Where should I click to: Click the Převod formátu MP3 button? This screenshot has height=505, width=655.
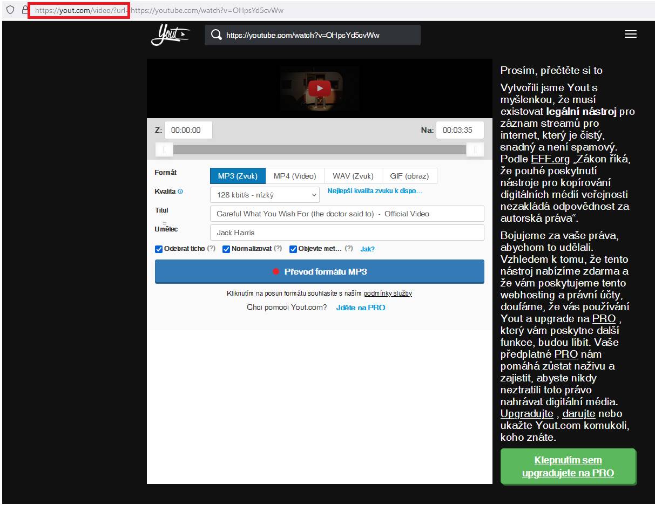point(320,271)
